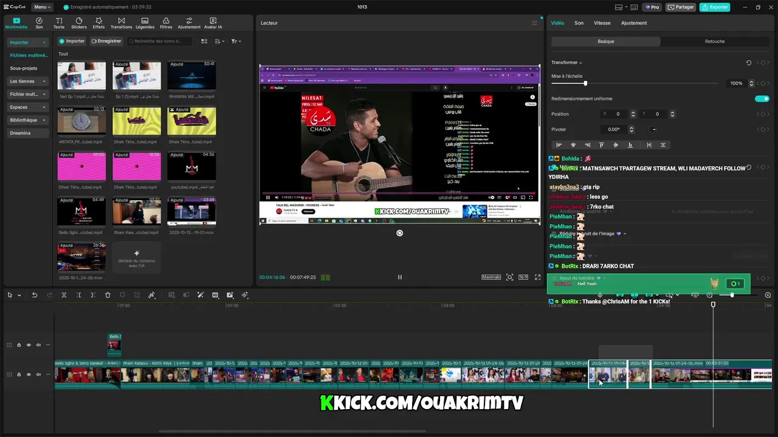Screen dimensions: 778x437
Task: Click the HD enhance icon in timeline toolbar
Action: point(215,295)
